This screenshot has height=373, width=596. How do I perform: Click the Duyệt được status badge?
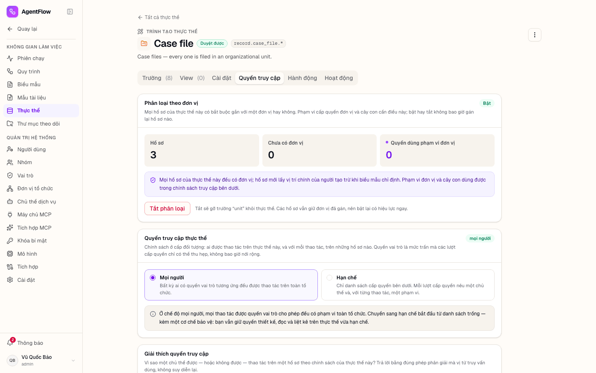pyautogui.click(x=212, y=44)
